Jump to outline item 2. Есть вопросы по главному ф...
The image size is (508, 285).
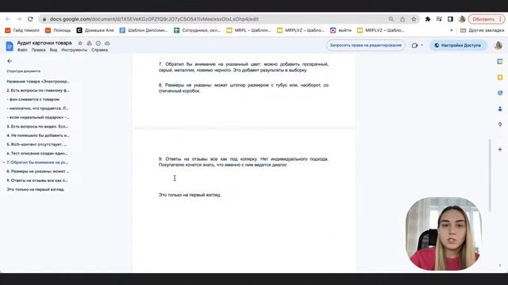point(38,90)
